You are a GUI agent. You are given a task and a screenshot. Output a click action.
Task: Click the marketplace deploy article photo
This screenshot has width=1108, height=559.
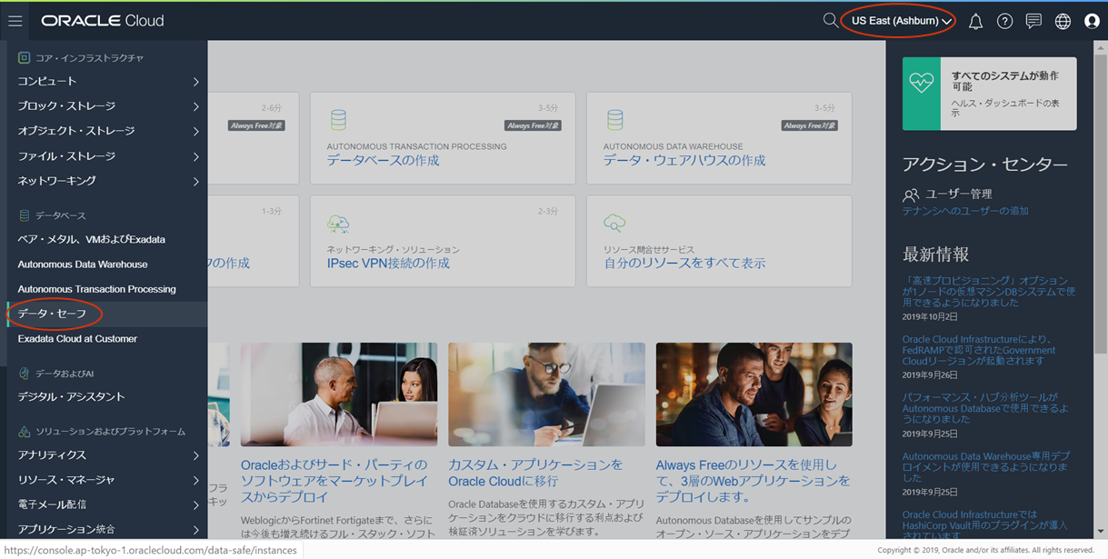(x=339, y=394)
